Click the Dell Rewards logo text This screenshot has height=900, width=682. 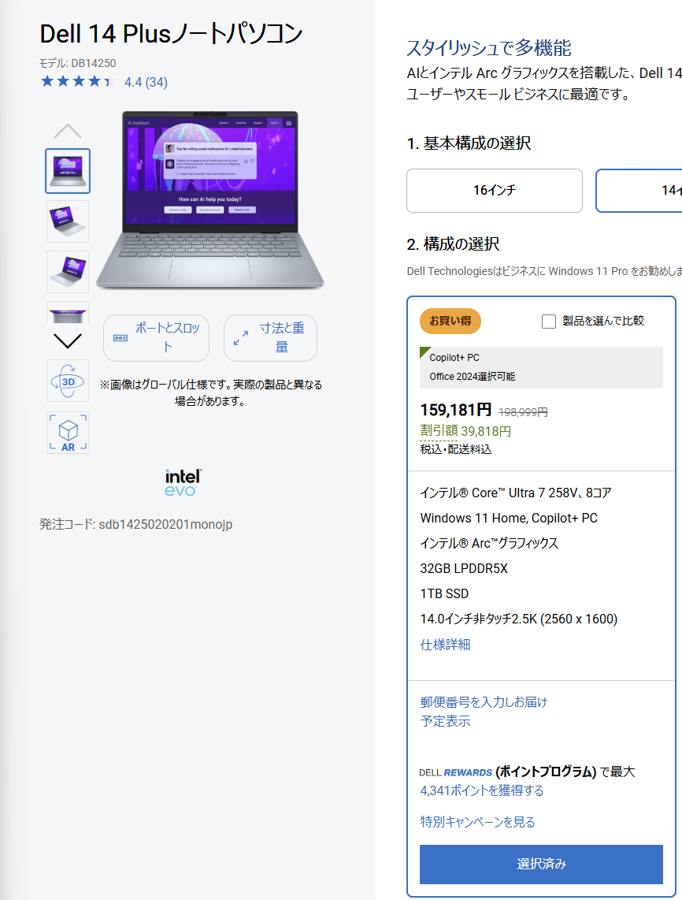(x=455, y=772)
